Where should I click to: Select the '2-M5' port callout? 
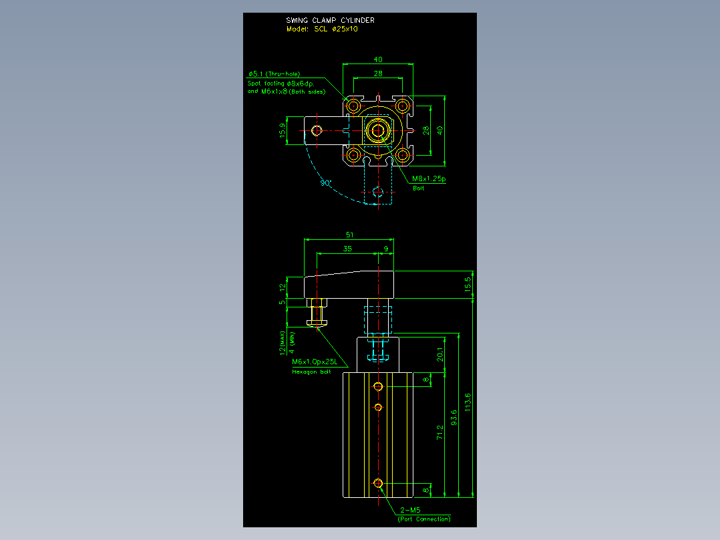410,510
